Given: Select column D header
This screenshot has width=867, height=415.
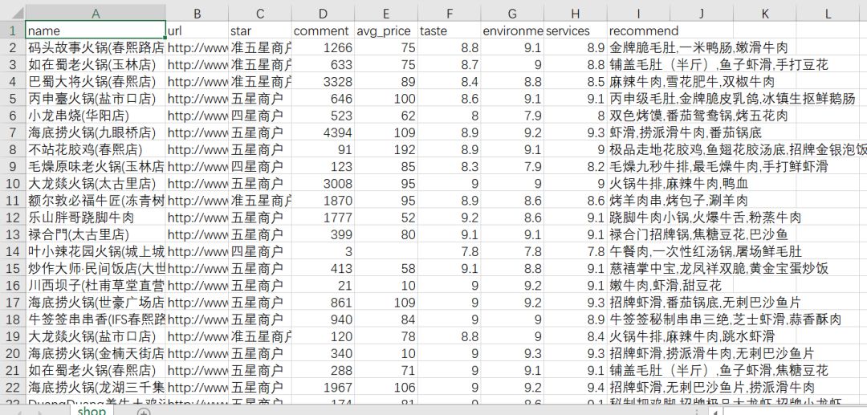Looking at the screenshot, I should pos(324,14).
